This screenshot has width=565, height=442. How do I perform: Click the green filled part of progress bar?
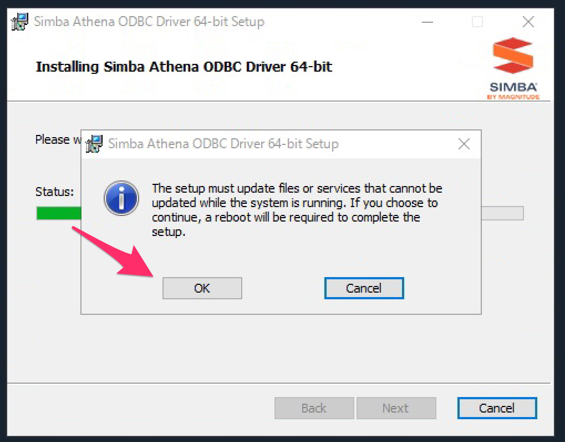58,213
